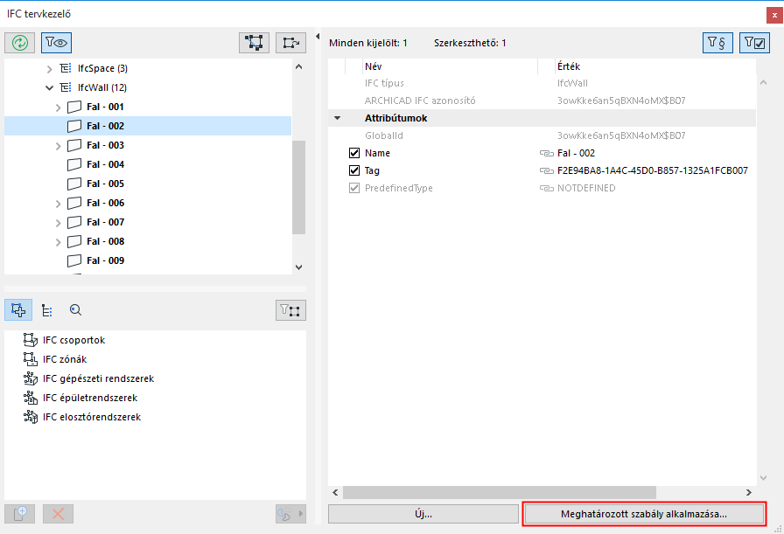Click the IFC elosztórendszerek icon
This screenshot has width=784, height=534.
click(31, 417)
